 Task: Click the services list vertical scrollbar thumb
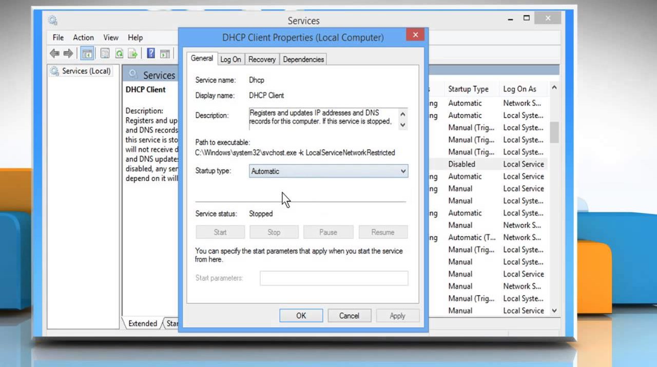pos(554,132)
